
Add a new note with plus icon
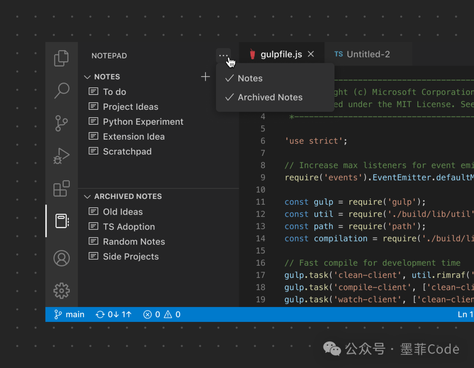(x=205, y=77)
